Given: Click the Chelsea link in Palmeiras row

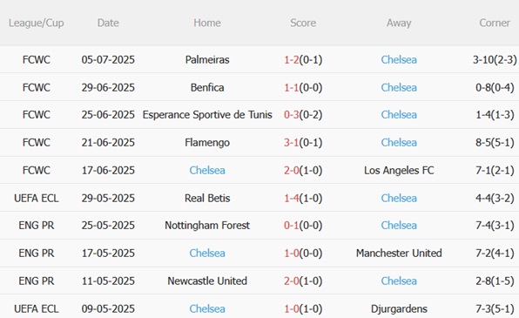Looking at the screenshot, I should pyautogui.click(x=399, y=59).
